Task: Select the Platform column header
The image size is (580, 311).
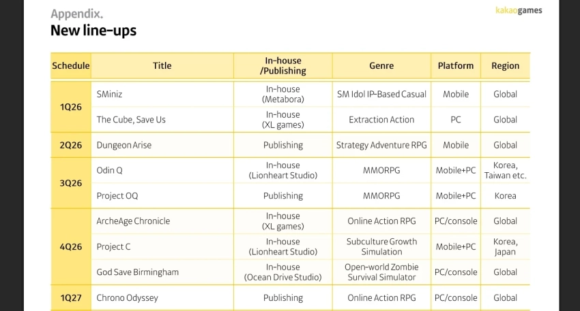Action: click(456, 66)
